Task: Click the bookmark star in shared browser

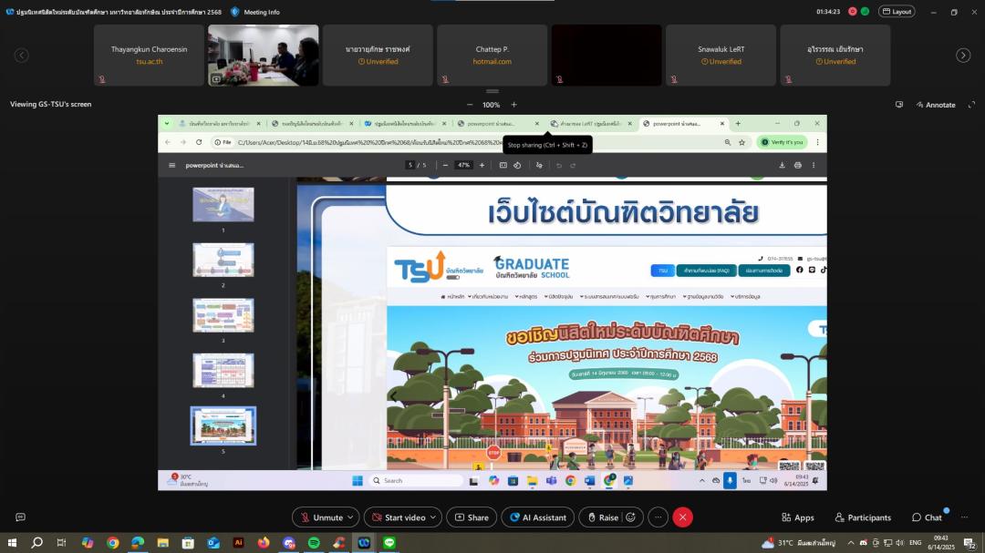Action: (741, 142)
